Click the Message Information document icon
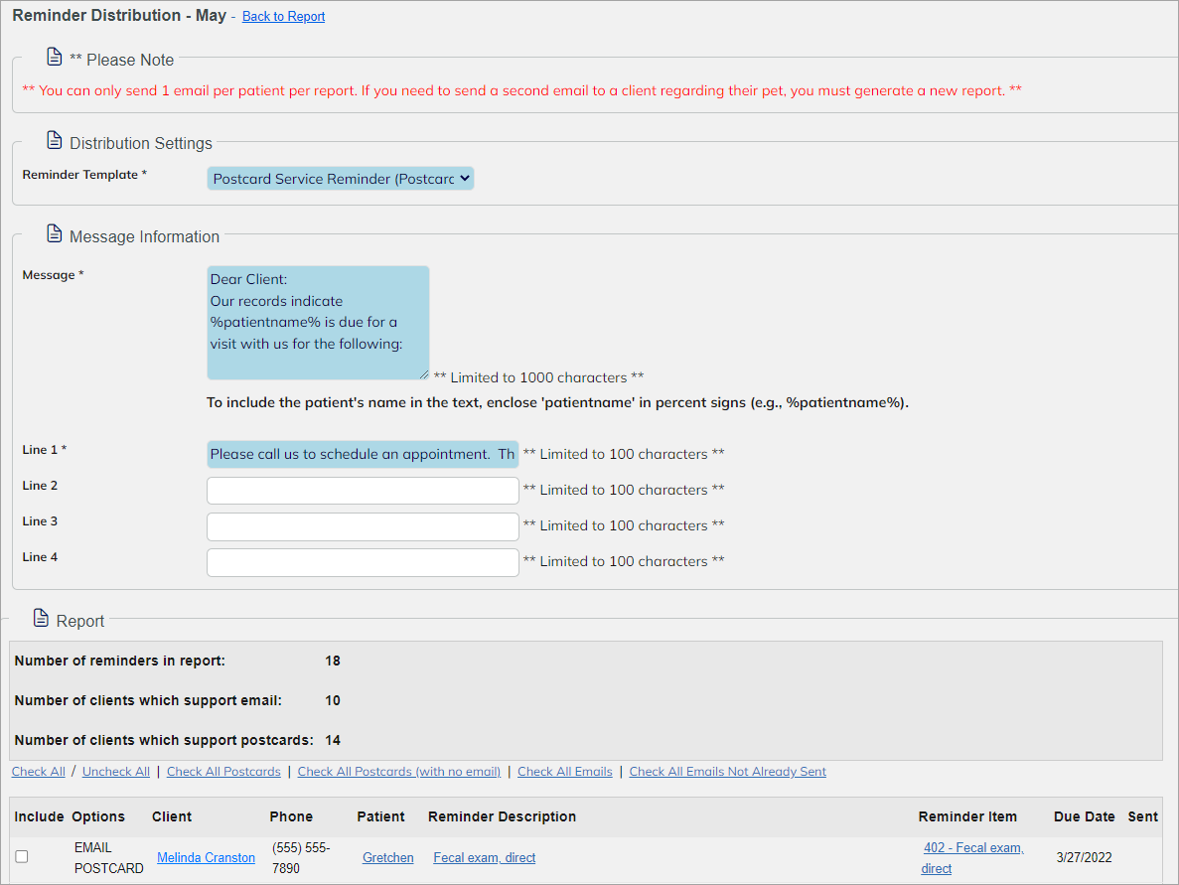1179x885 pixels. pos(55,233)
